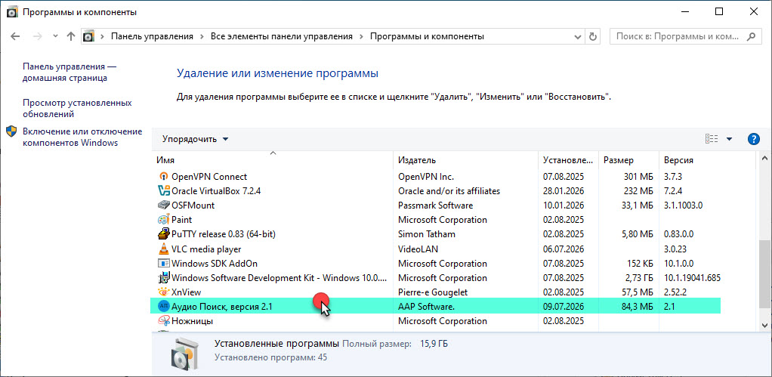
Task: Go up one level with up arrow
Action: [71, 36]
